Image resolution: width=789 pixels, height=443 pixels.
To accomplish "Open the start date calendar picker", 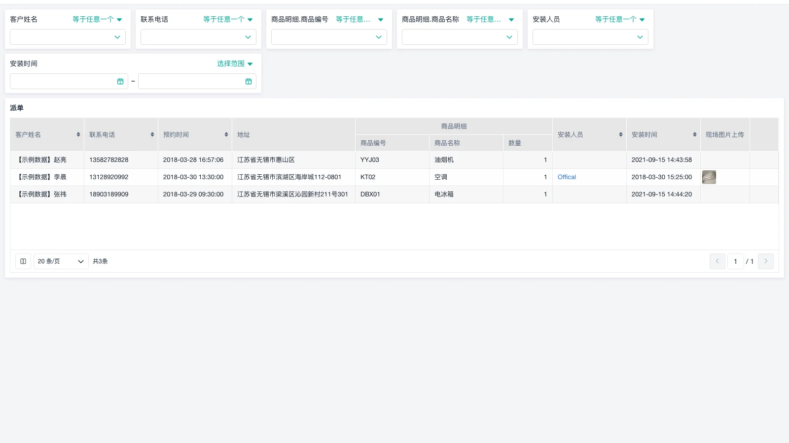I will coord(121,81).
